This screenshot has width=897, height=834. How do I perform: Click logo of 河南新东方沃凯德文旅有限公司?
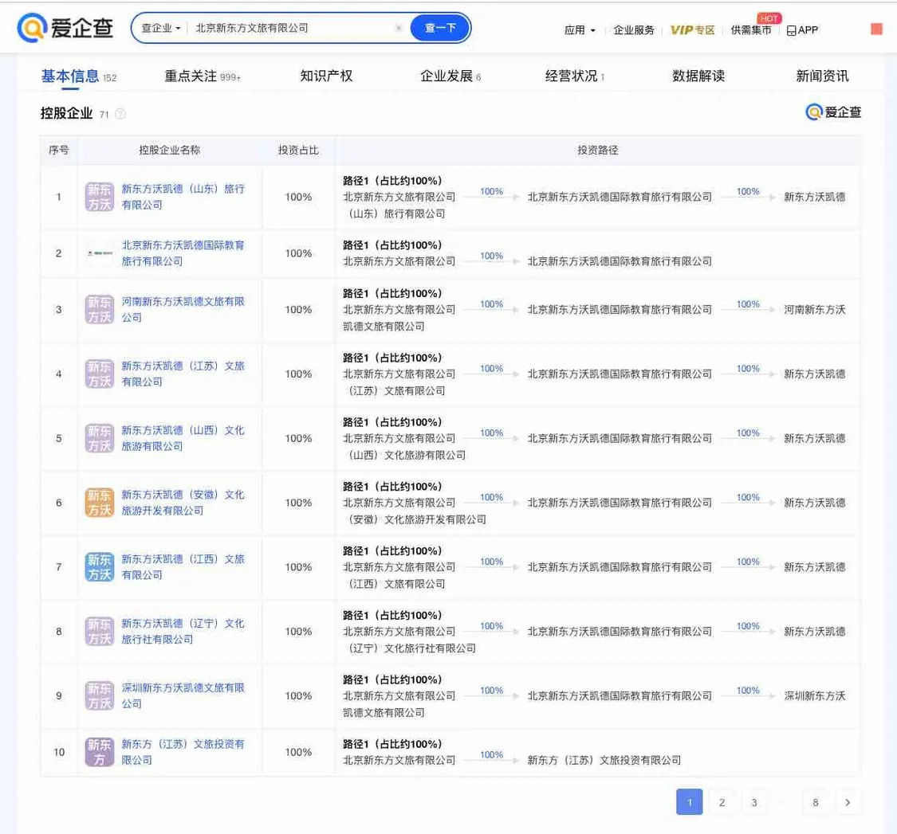tap(100, 309)
